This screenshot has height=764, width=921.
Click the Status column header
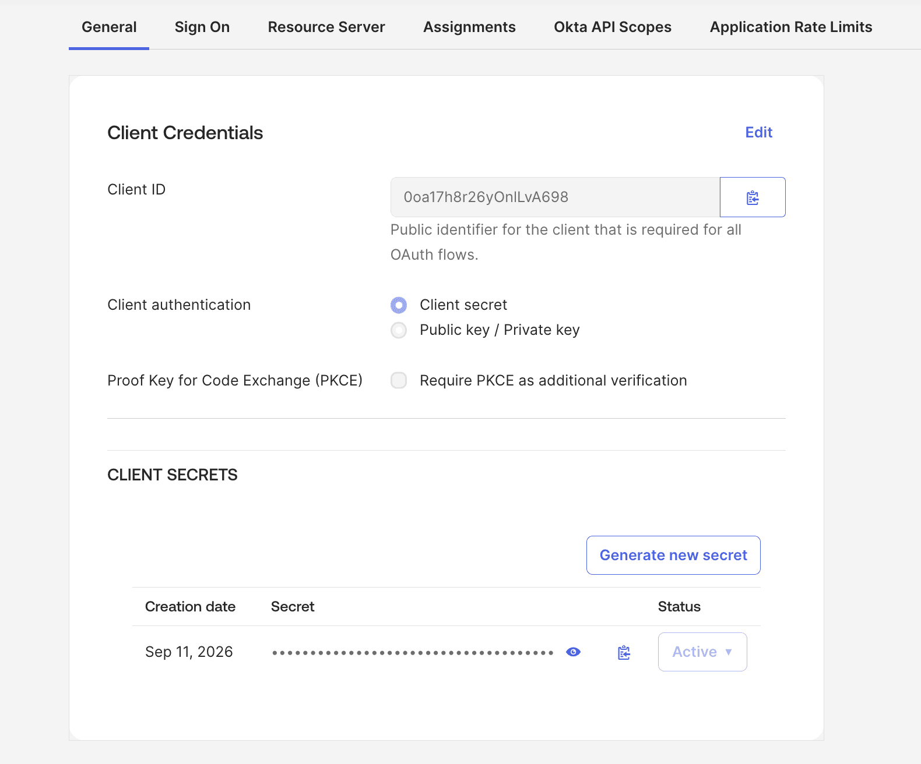click(679, 606)
